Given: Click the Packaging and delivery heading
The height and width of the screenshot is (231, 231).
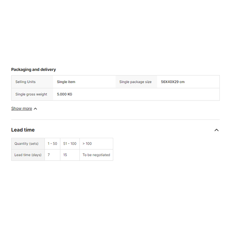Looking at the screenshot, I should (x=33, y=70).
